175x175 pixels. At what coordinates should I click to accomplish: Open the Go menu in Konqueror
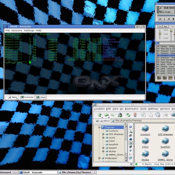[122, 109]
